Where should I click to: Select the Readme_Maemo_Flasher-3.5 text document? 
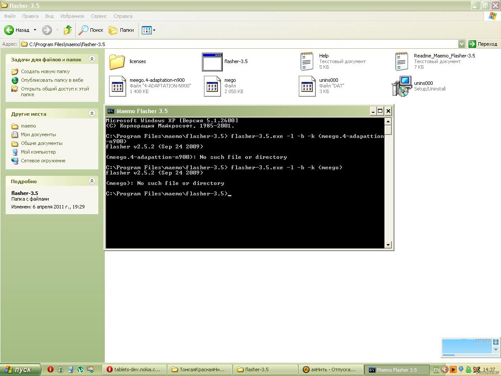pos(435,61)
